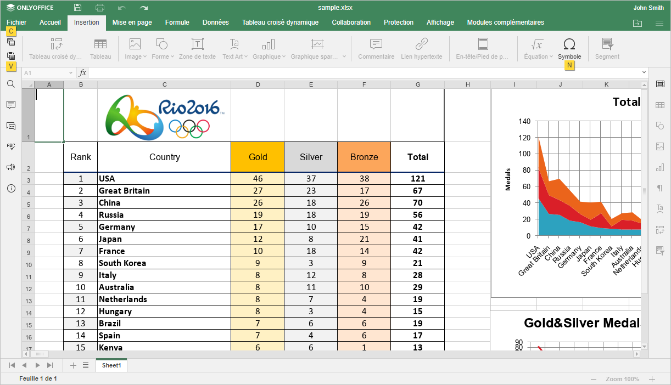Insert a Zone de texte
This screenshot has width=671, height=385.
pos(197,49)
